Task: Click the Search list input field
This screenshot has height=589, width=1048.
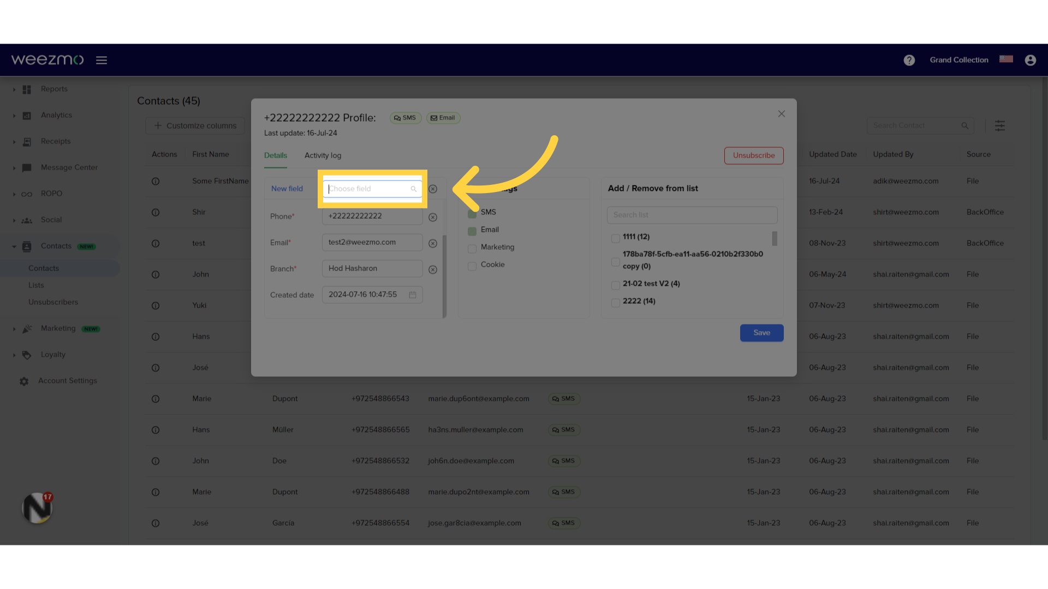Action: coord(692,215)
